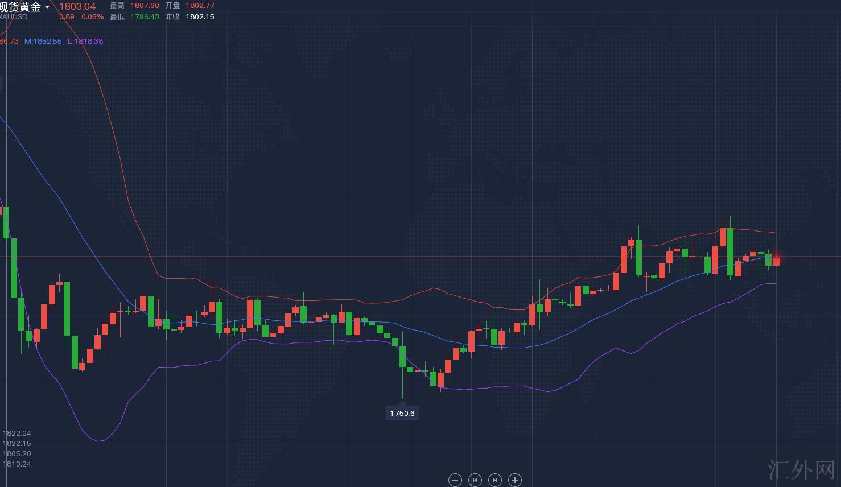Click the zoom out minus icon
The height and width of the screenshot is (487, 841).
click(455, 480)
